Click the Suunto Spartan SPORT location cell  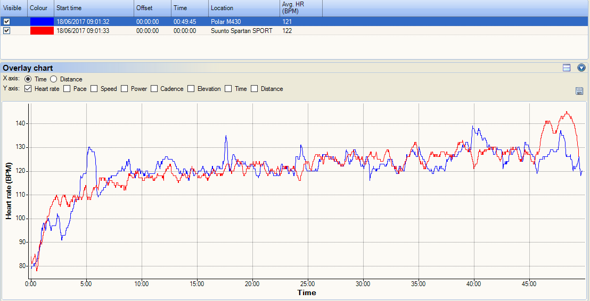tap(242, 30)
